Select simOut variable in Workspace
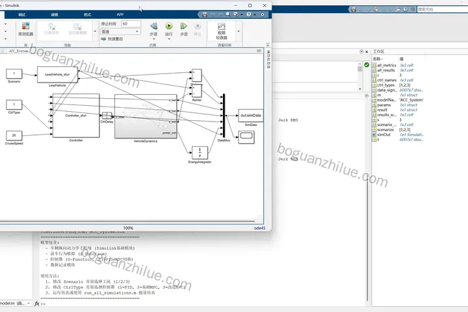468x312 pixels. (383, 135)
